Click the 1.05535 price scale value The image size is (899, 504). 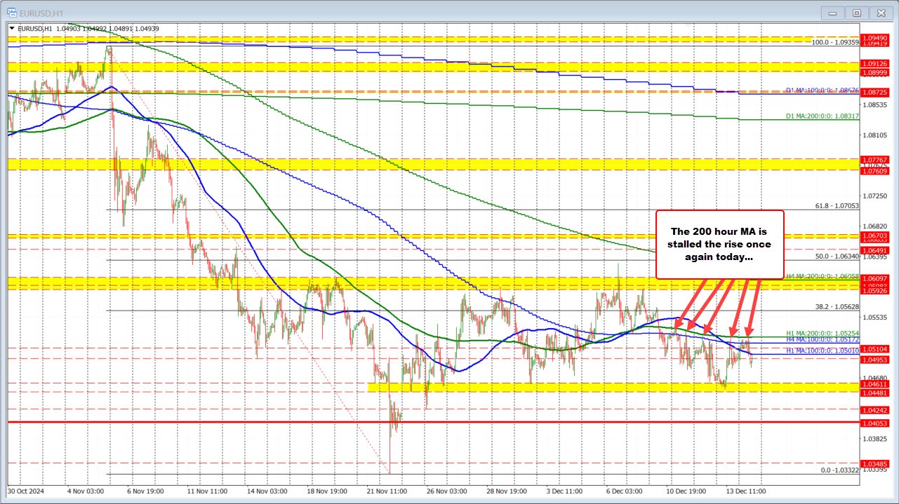click(x=876, y=318)
